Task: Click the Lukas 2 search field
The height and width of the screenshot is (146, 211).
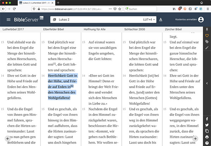Action: click(x=103, y=20)
